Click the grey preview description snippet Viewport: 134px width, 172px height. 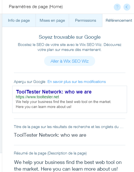click(x=64, y=104)
